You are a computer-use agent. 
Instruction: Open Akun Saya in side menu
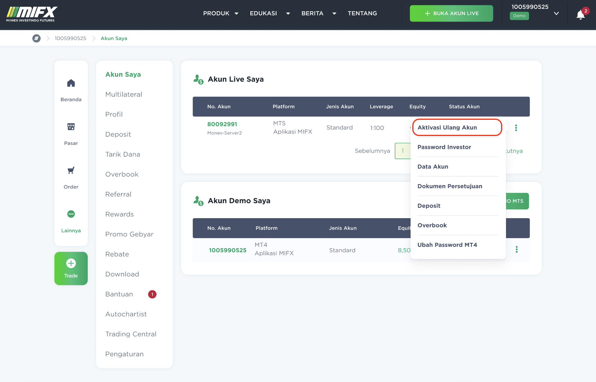click(123, 74)
